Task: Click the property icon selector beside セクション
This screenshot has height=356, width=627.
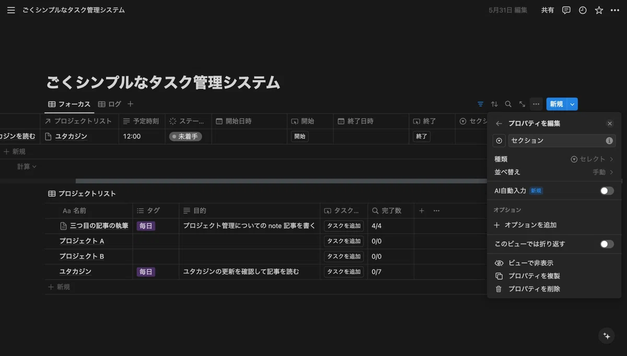Action: tap(499, 141)
